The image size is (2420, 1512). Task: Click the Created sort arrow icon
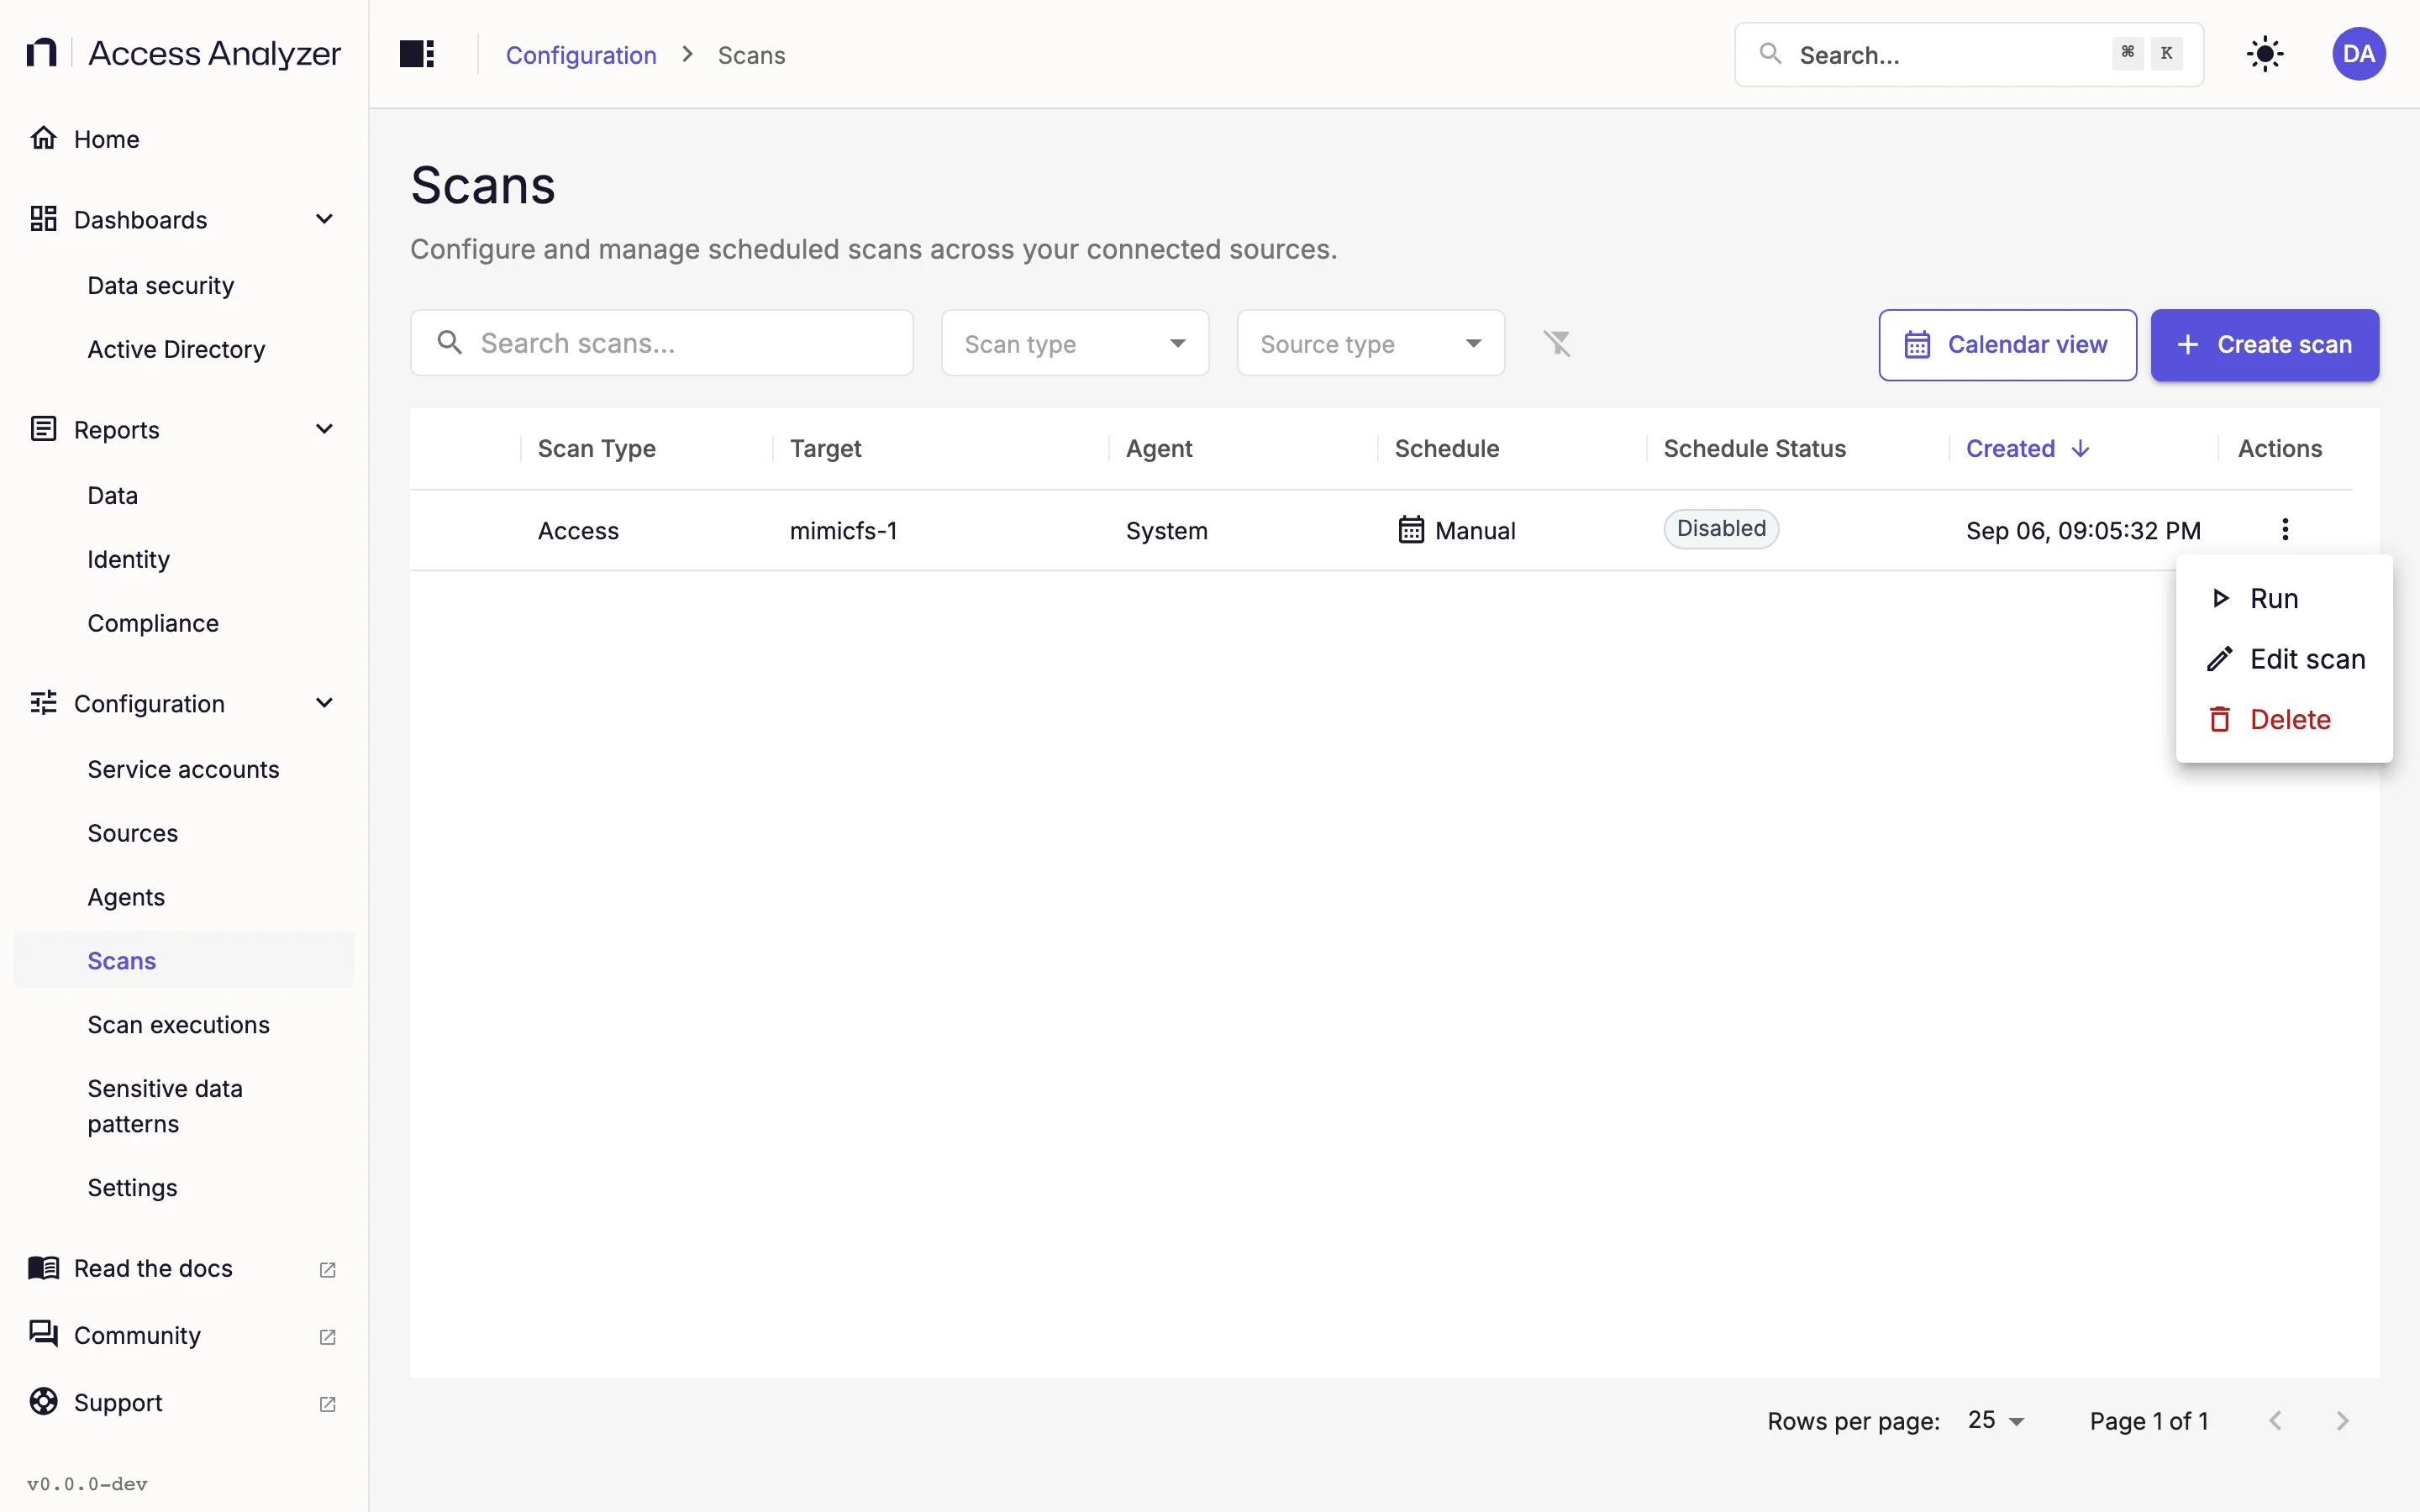point(2081,449)
